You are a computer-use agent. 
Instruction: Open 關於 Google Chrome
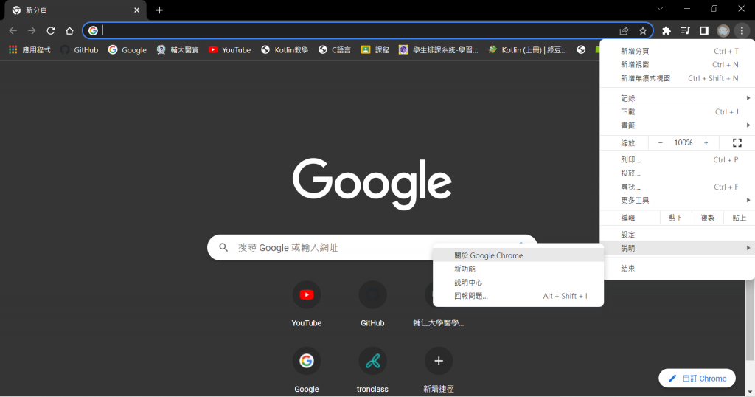point(518,255)
